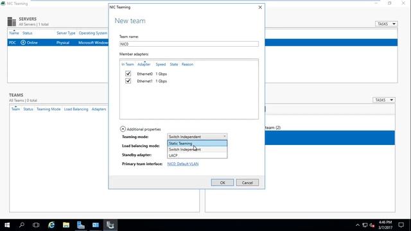Switch to Server Manager in the taskbar

coord(81,225)
